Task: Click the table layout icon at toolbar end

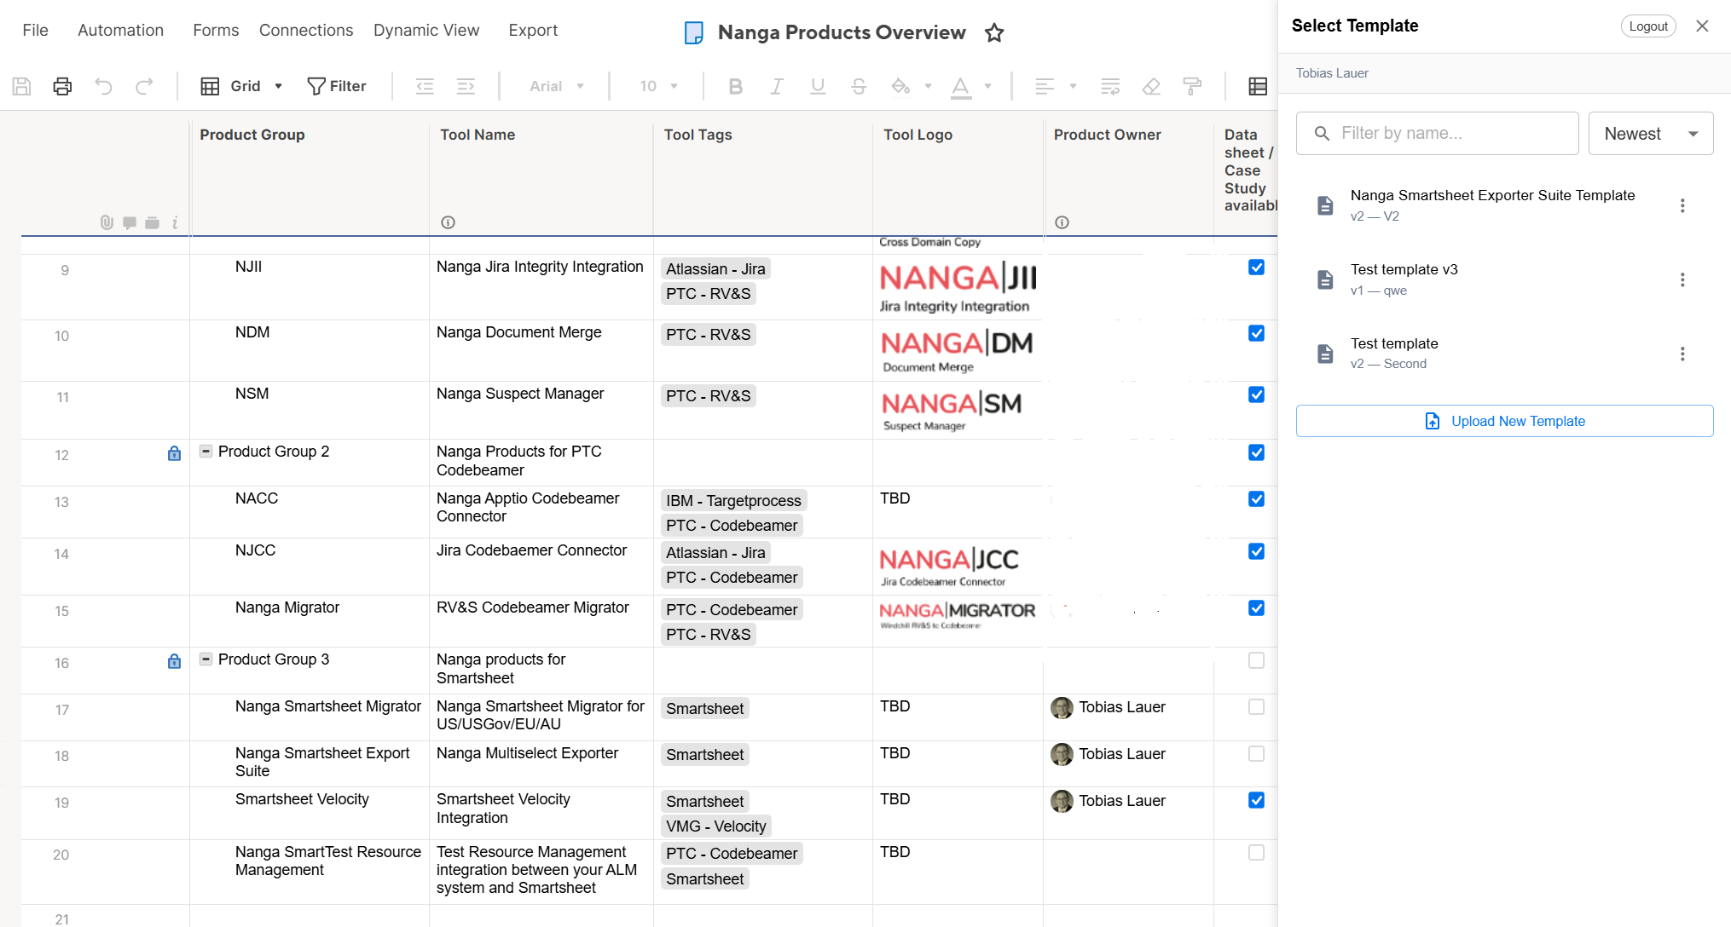Action: pyautogui.click(x=1258, y=86)
